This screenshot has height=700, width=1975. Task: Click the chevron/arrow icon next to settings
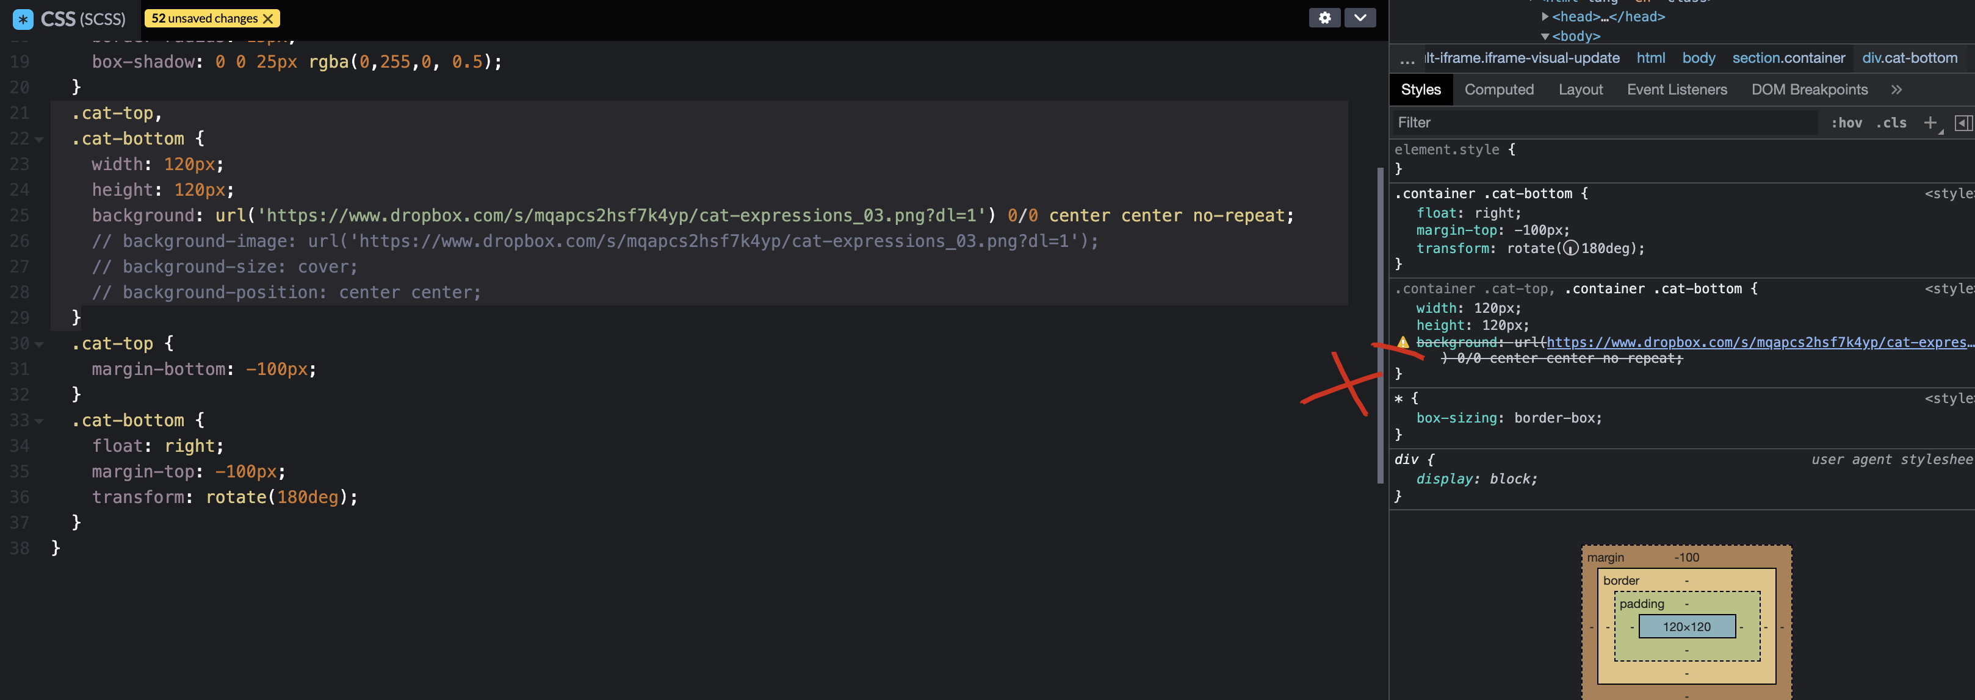[x=1358, y=16]
